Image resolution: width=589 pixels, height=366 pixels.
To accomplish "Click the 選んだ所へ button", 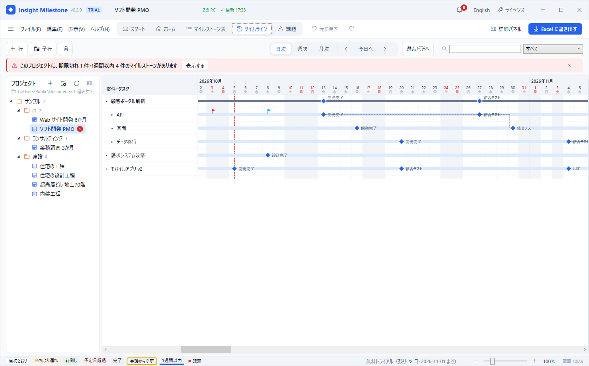I will [418, 49].
